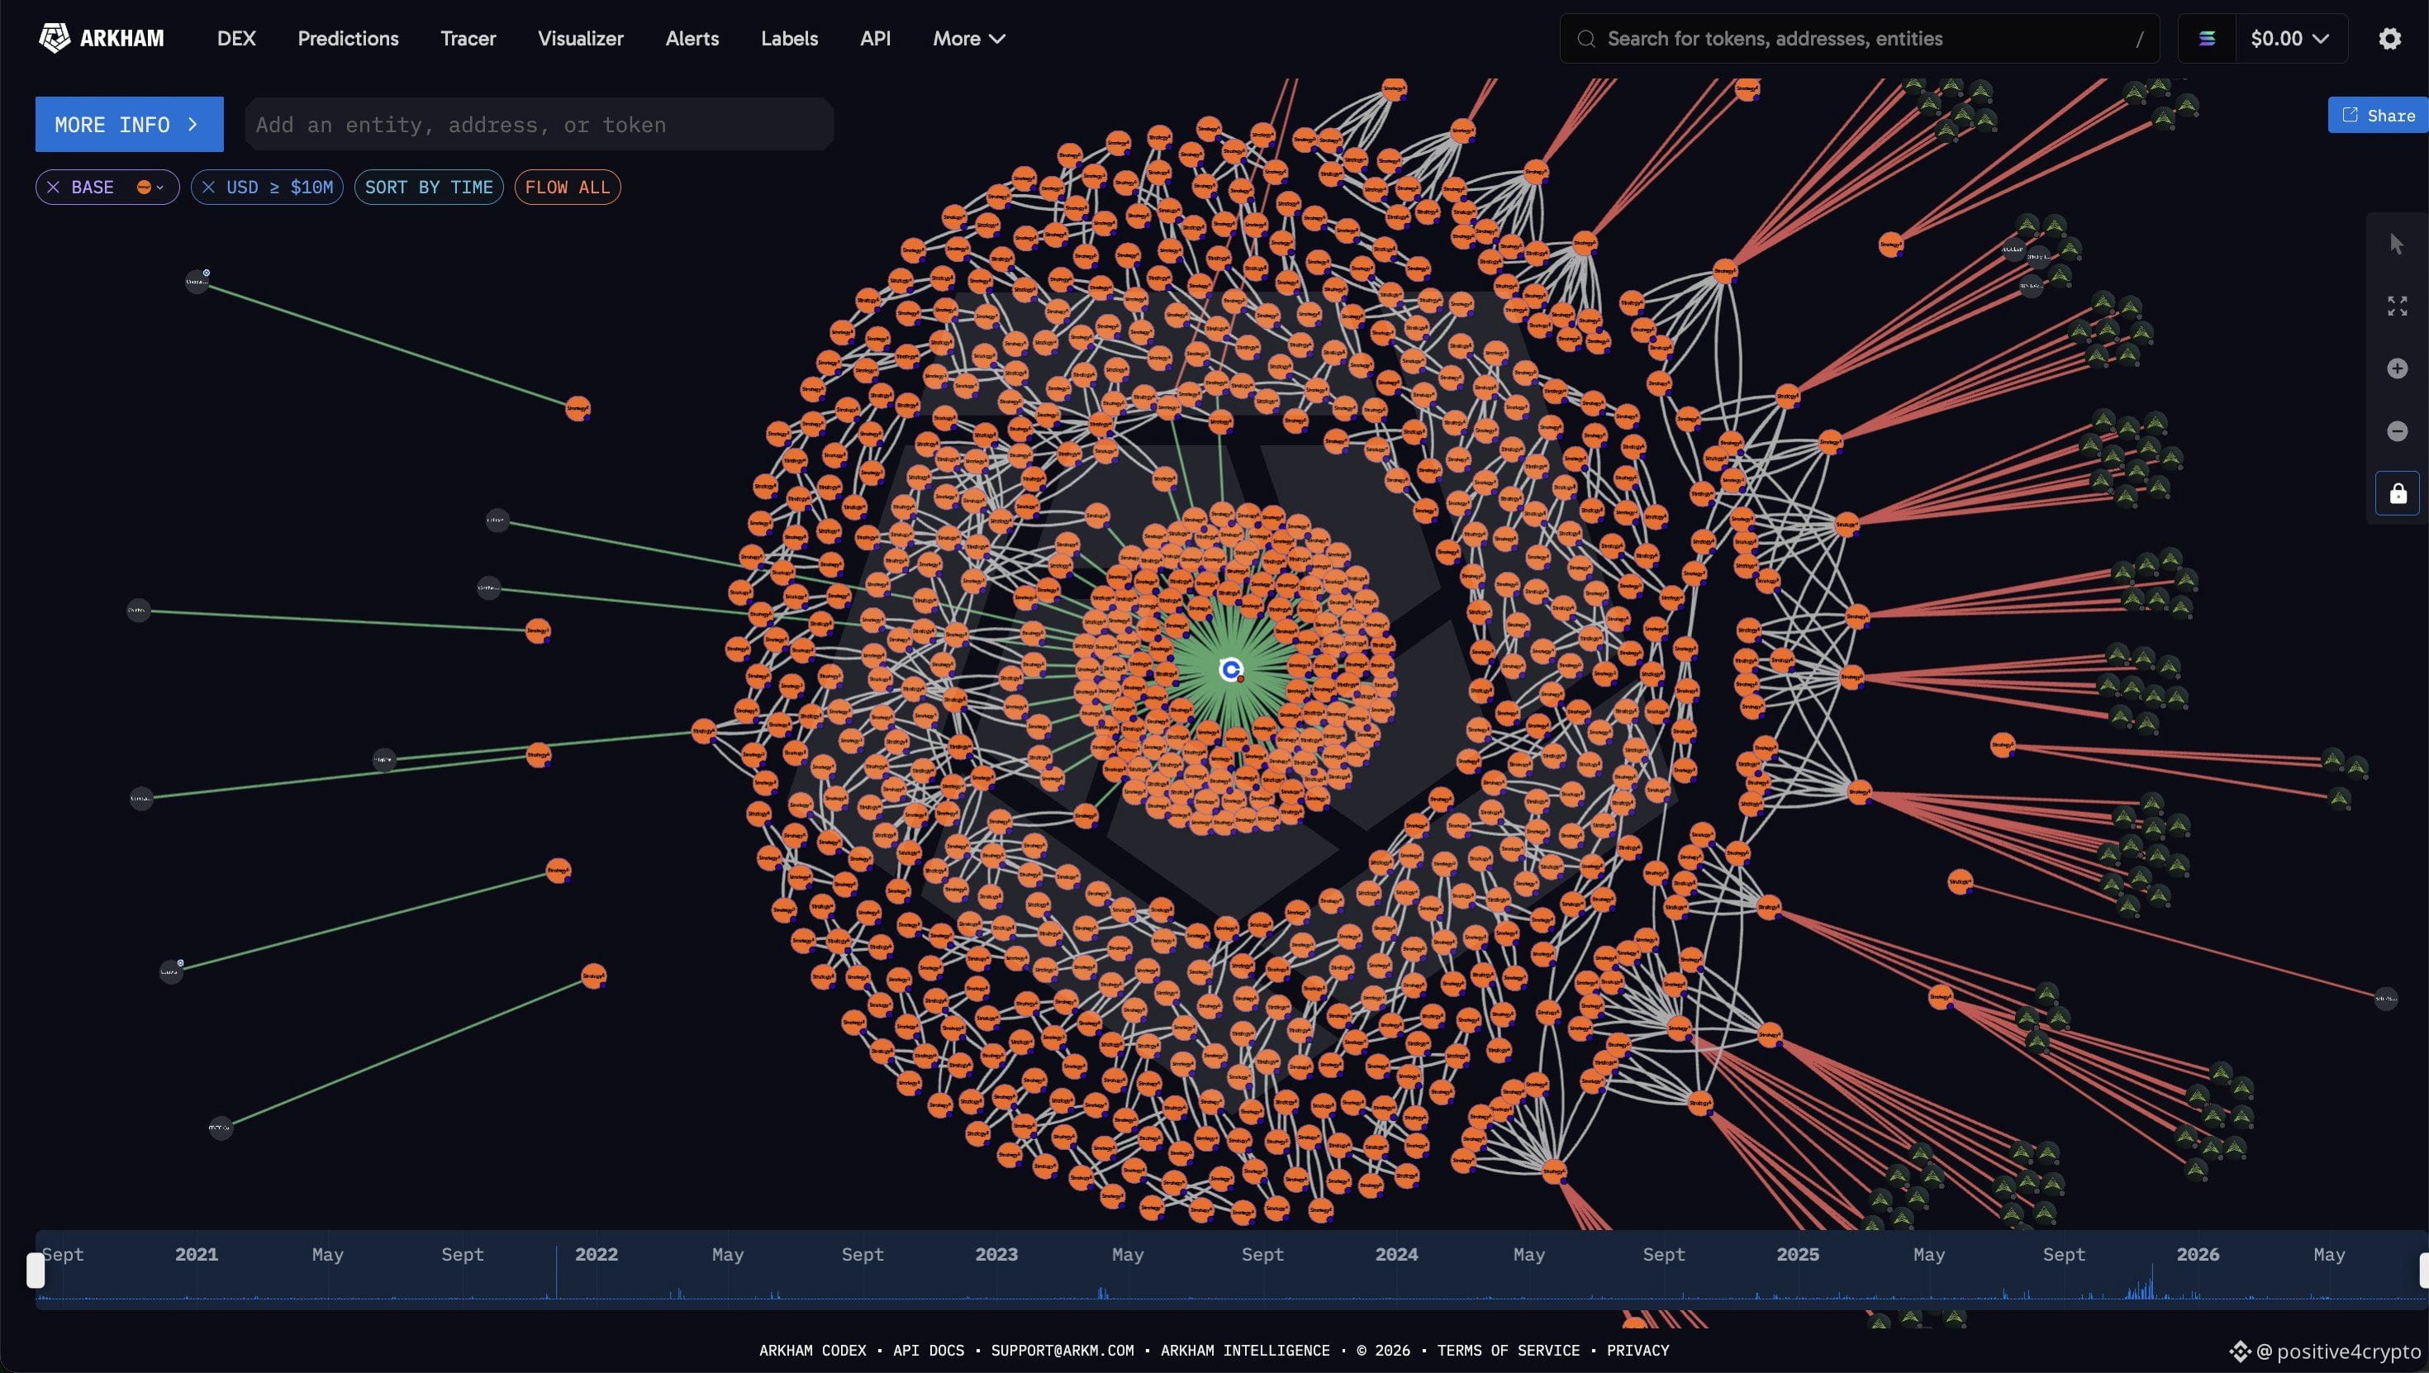Open TERMS OF SERVICE
The image size is (2429, 1373).
(1508, 1351)
